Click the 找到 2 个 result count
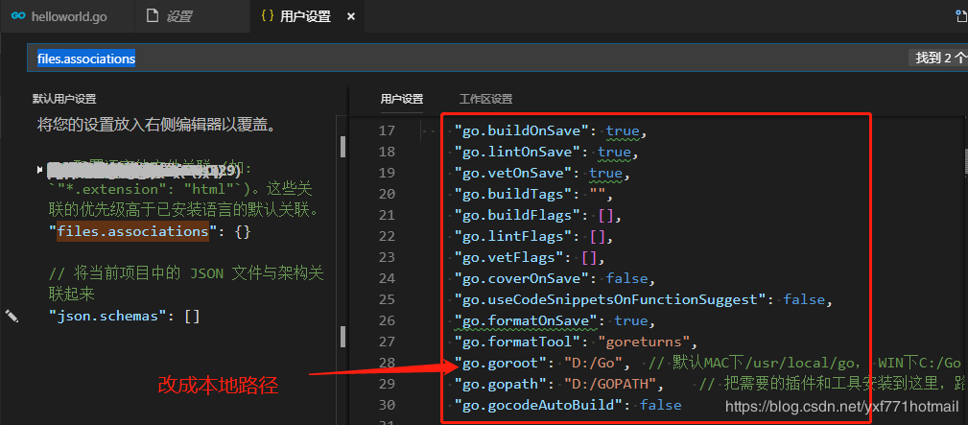Image resolution: width=968 pixels, height=425 pixels. click(x=938, y=59)
